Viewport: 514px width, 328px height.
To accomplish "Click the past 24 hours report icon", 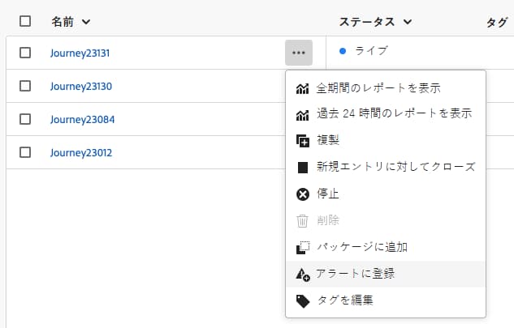I will [x=303, y=114].
